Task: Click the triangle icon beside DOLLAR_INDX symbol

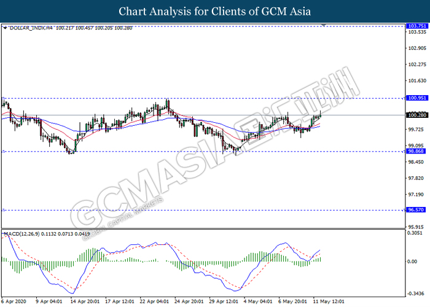Action: (x=5, y=28)
